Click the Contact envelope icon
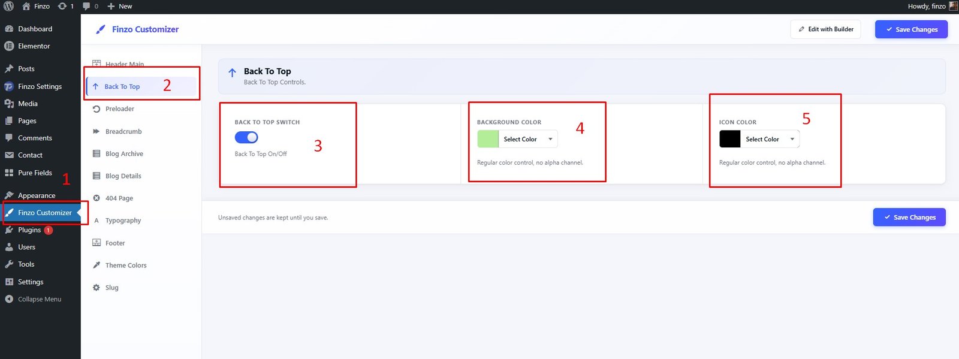The image size is (959, 359). pyautogui.click(x=9, y=155)
